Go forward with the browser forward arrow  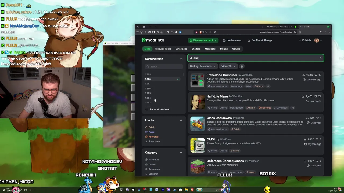[x=329, y=32]
